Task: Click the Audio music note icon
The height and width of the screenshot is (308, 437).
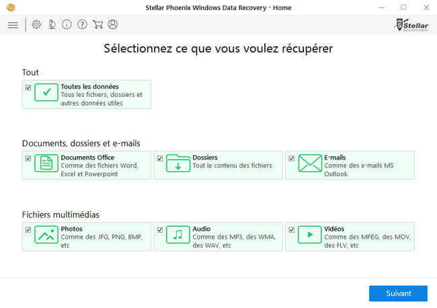Action: tap(178, 235)
